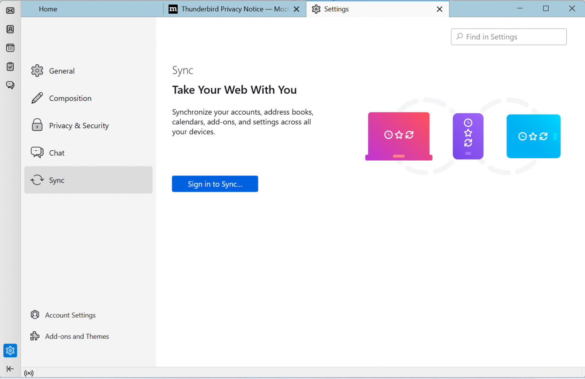Click the Find in Settings search field

(508, 37)
